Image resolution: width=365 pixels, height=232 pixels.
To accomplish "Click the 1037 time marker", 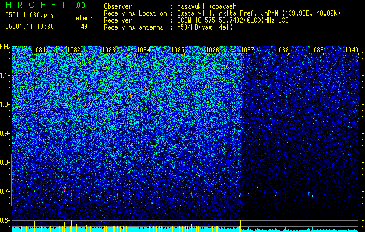I will [x=247, y=50].
